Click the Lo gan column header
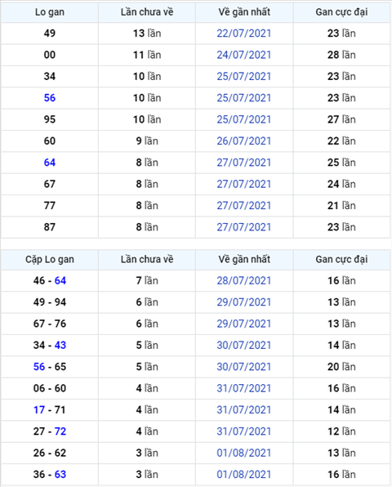392x487 pixels. 50,12
